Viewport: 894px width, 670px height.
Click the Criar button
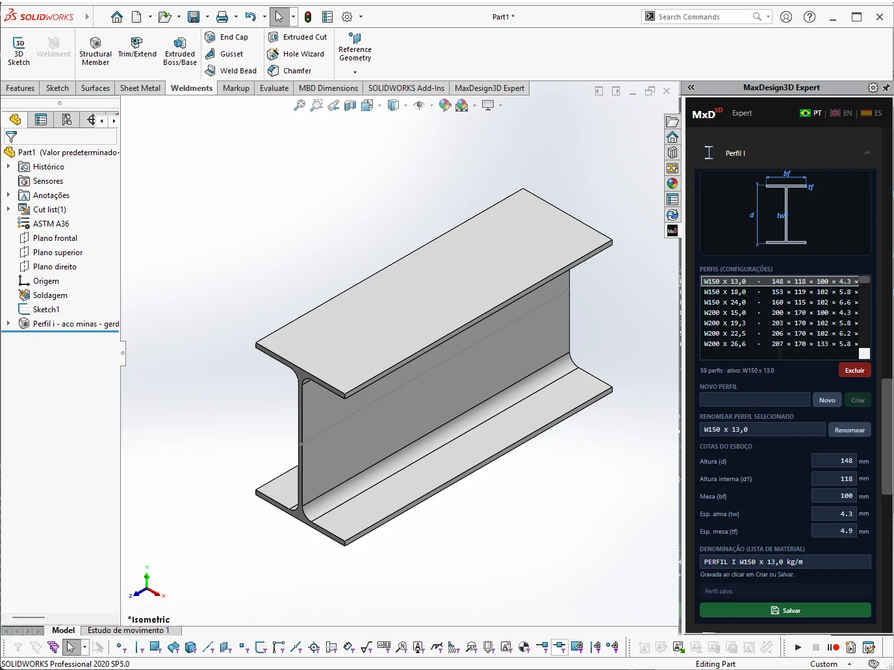tap(858, 400)
